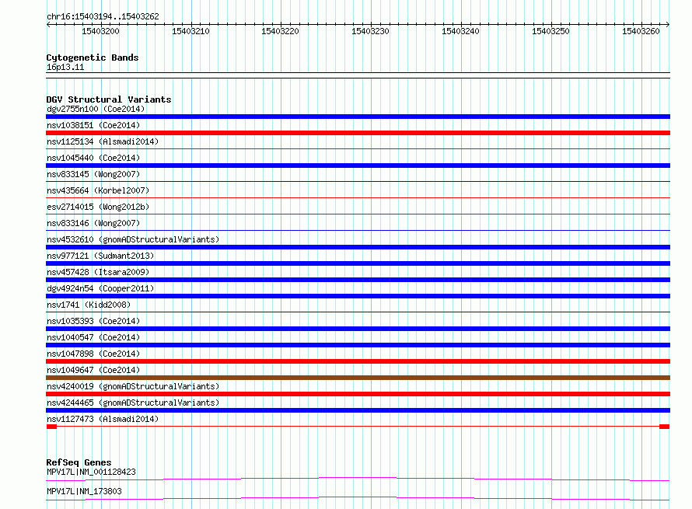692x509 pixels.
Task: Click the MPV17L|NM_173803 gene label
Action: pos(84,491)
